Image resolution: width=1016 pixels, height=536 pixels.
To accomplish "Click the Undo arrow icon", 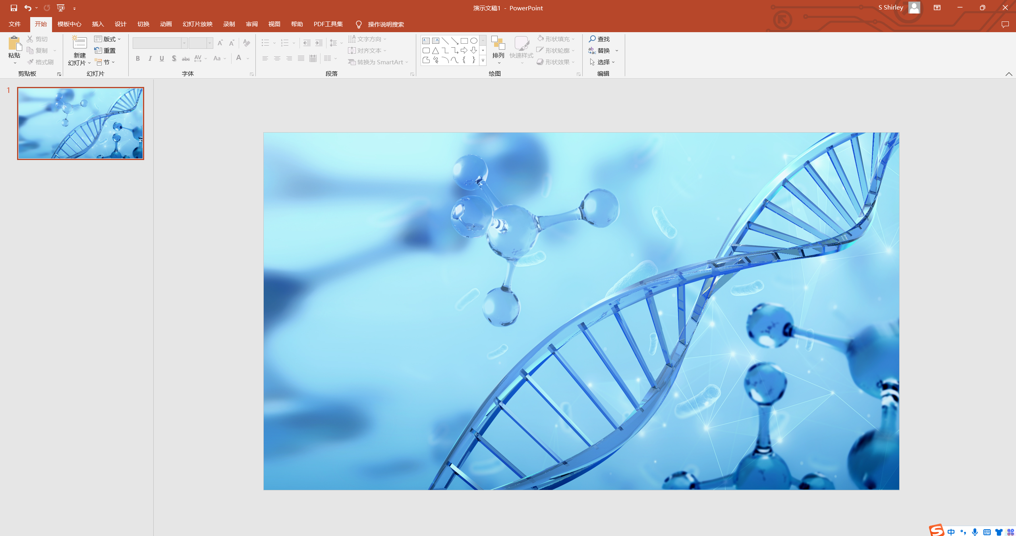I will [27, 8].
